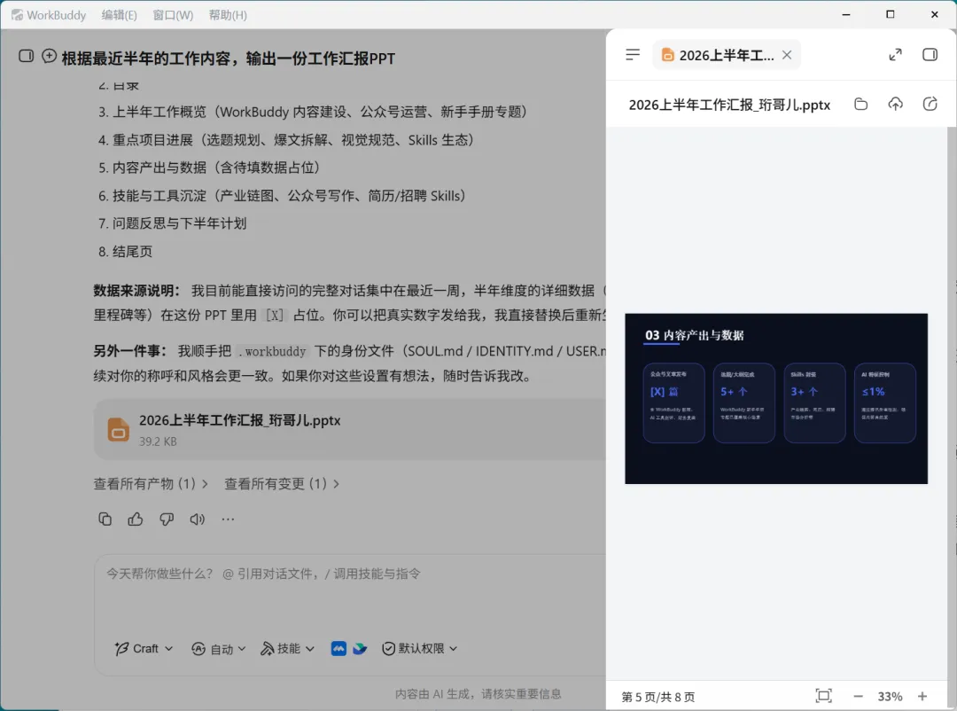The width and height of the screenshot is (957, 711).
Task: Open the Craft mode dropdown
Action: coord(144,649)
